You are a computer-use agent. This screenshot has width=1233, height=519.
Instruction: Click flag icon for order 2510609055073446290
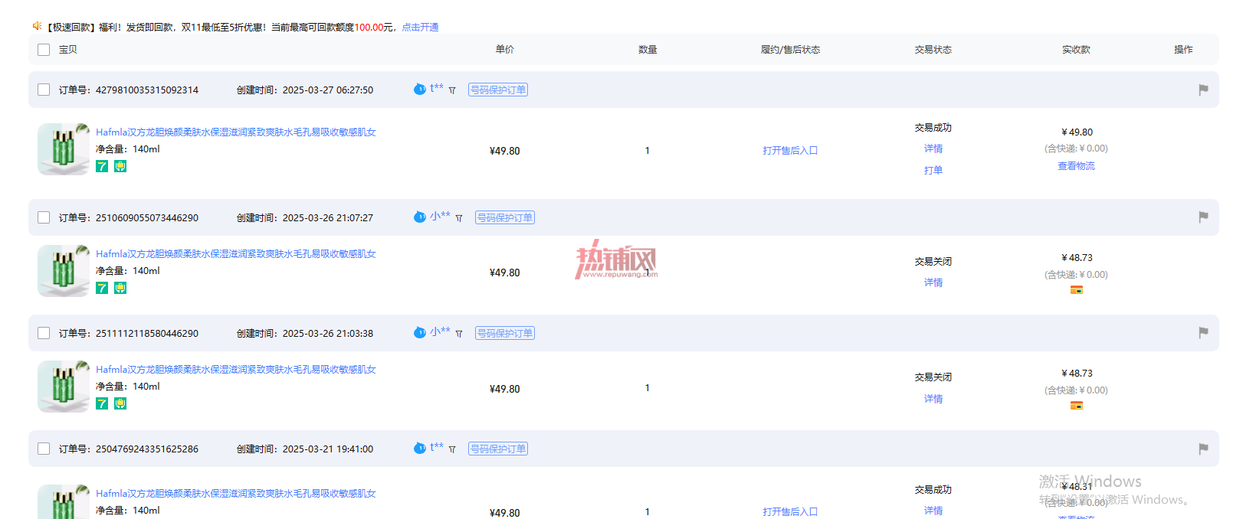click(x=1203, y=217)
